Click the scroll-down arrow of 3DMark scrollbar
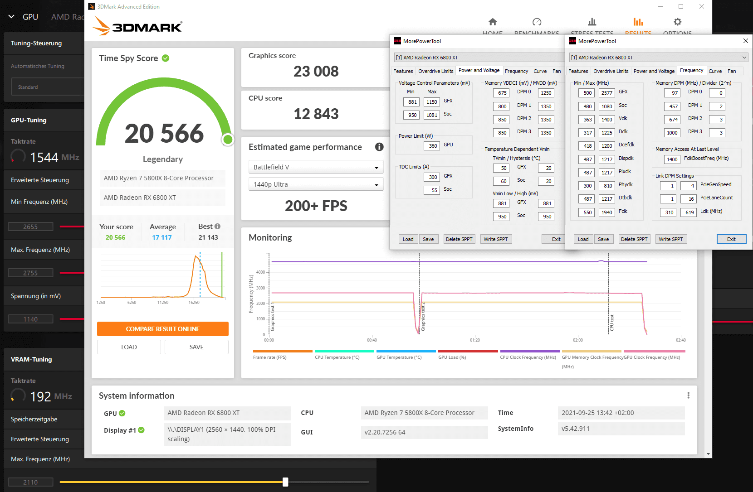Screen dimensions: 753x492 pos(708,454)
